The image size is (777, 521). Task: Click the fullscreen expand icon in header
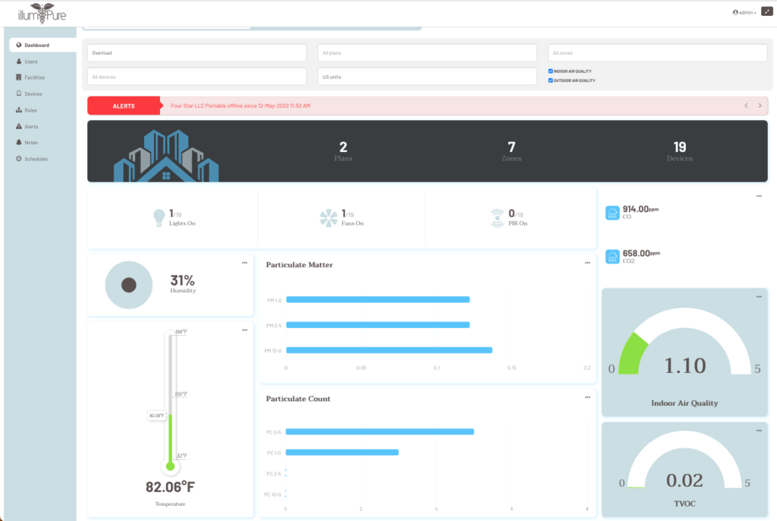(x=766, y=12)
